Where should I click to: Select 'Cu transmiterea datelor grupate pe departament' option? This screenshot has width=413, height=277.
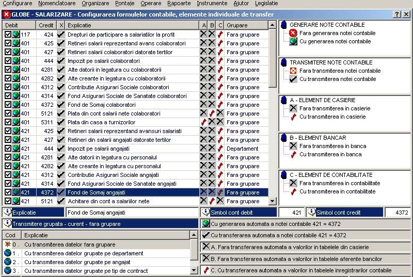coord(76,253)
